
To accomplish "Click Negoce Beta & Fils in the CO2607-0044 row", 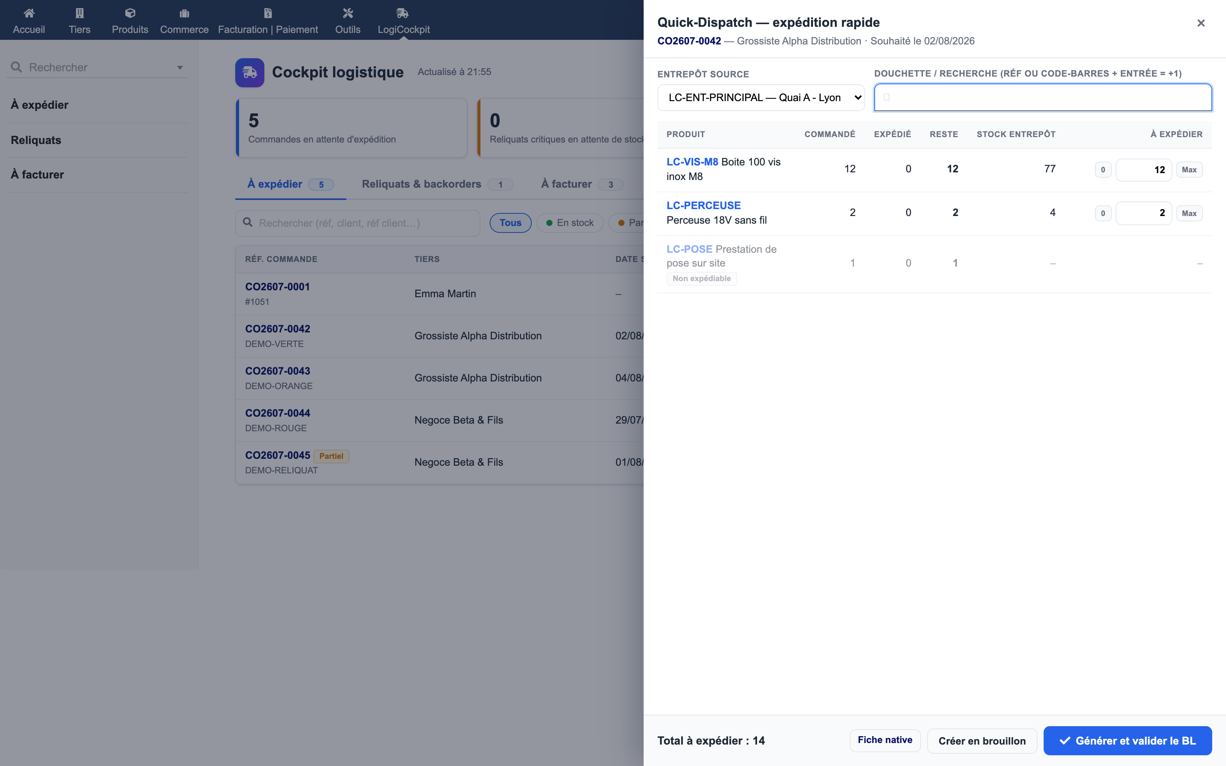I will pyautogui.click(x=459, y=420).
